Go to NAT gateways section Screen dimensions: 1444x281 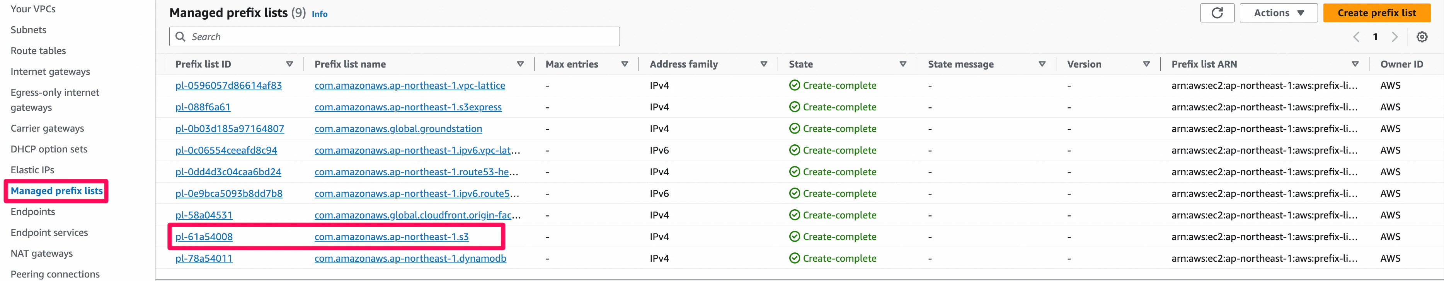(41, 254)
